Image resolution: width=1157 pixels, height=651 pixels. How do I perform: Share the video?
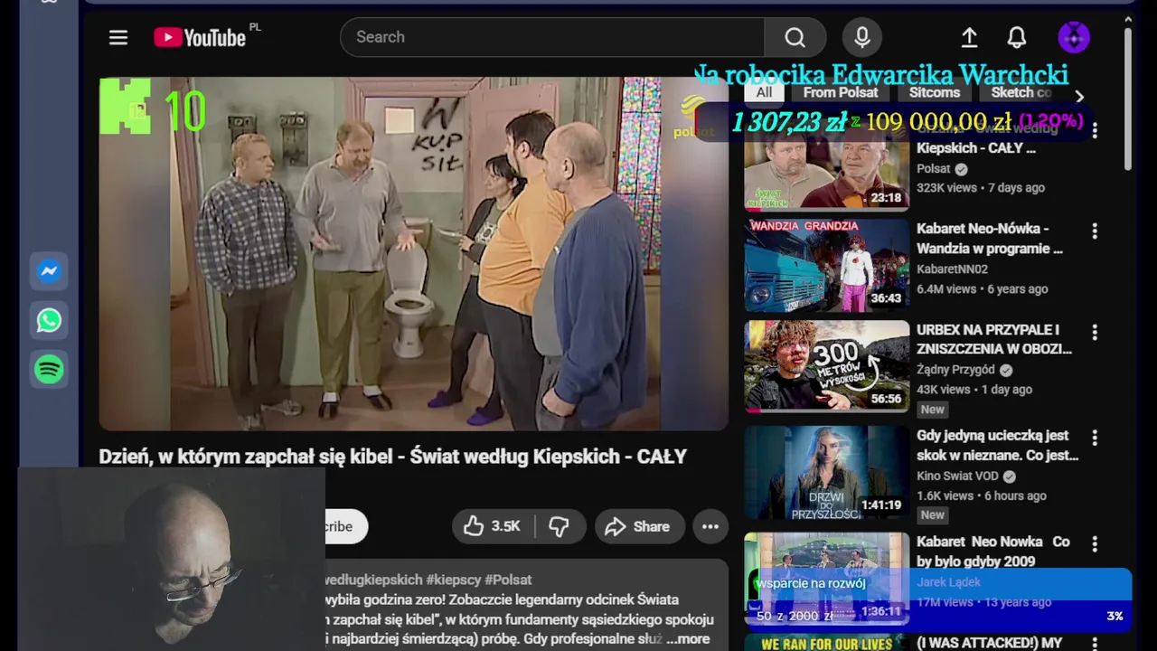pos(638,526)
